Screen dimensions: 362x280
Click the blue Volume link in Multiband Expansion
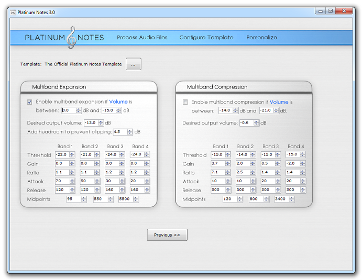point(118,102)
